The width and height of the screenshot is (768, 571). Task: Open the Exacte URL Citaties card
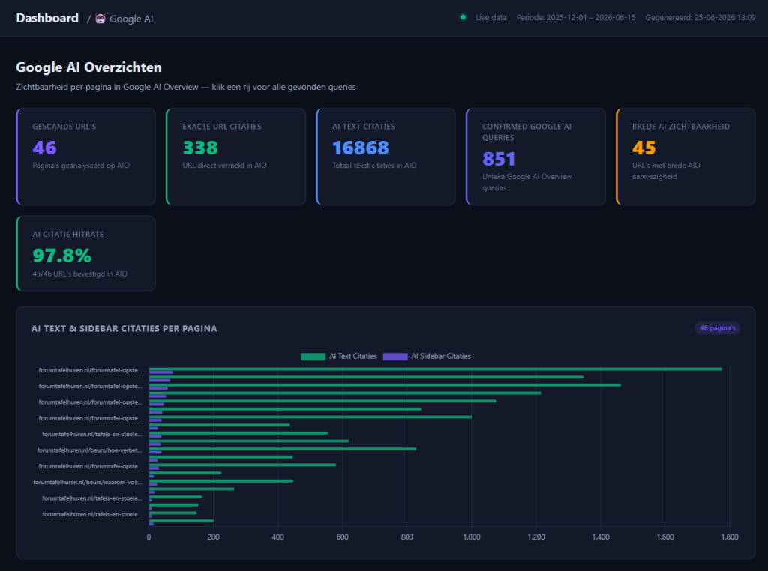[x=236, y=157]
